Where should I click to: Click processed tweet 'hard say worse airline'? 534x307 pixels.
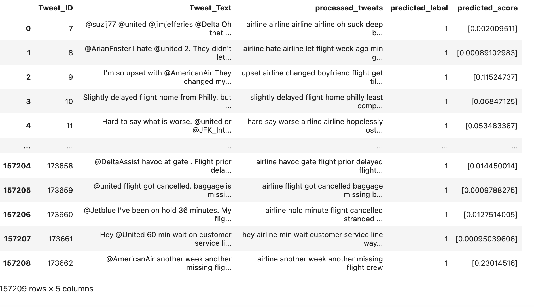315,126
